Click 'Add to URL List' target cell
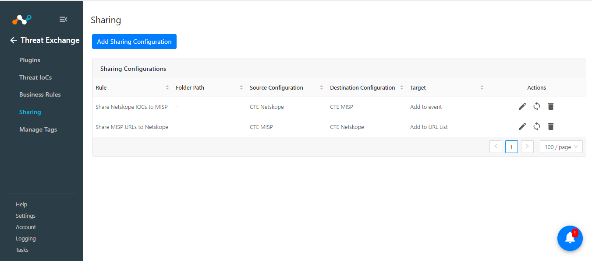The height and width of the screenshot is (261, 592). (x=429, y=127)
